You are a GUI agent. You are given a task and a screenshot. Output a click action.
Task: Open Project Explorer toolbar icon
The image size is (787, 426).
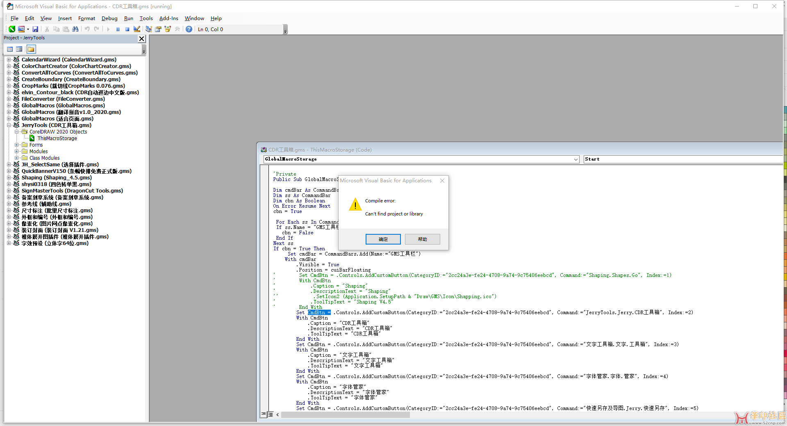[x=148, y=29]
